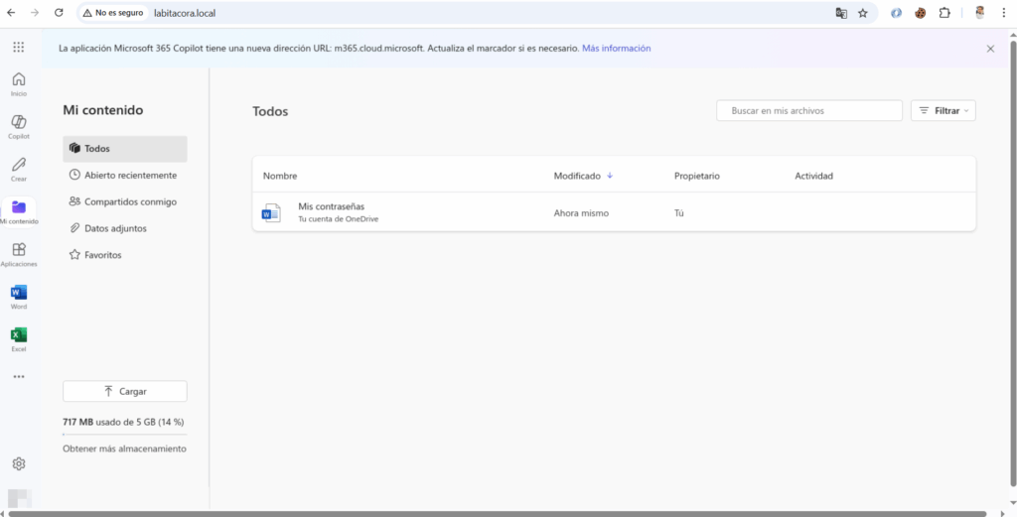Open Aplicaciones in the sidebar
This screenshot has height=517, width=1017.
pos(19,254)
